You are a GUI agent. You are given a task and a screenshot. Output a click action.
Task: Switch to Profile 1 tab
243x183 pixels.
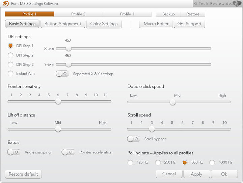point(29,14)
